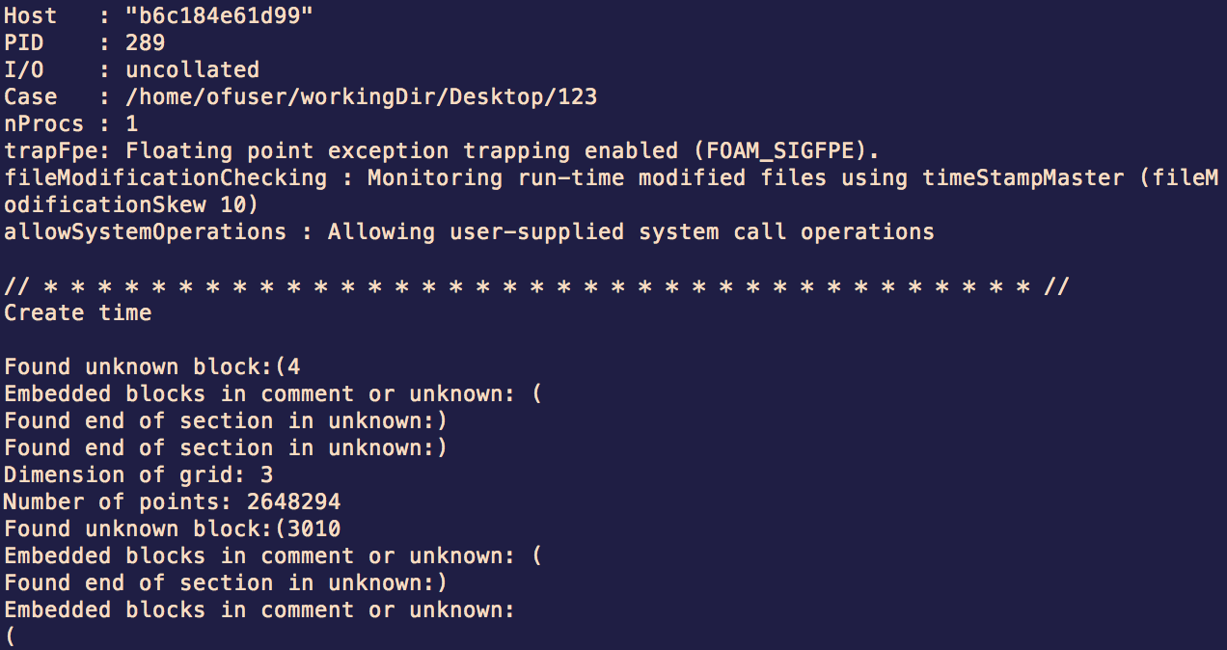Click the asterisk separator line
Viewport: 1227px width, 650px height.
click(x=536, y=285)
